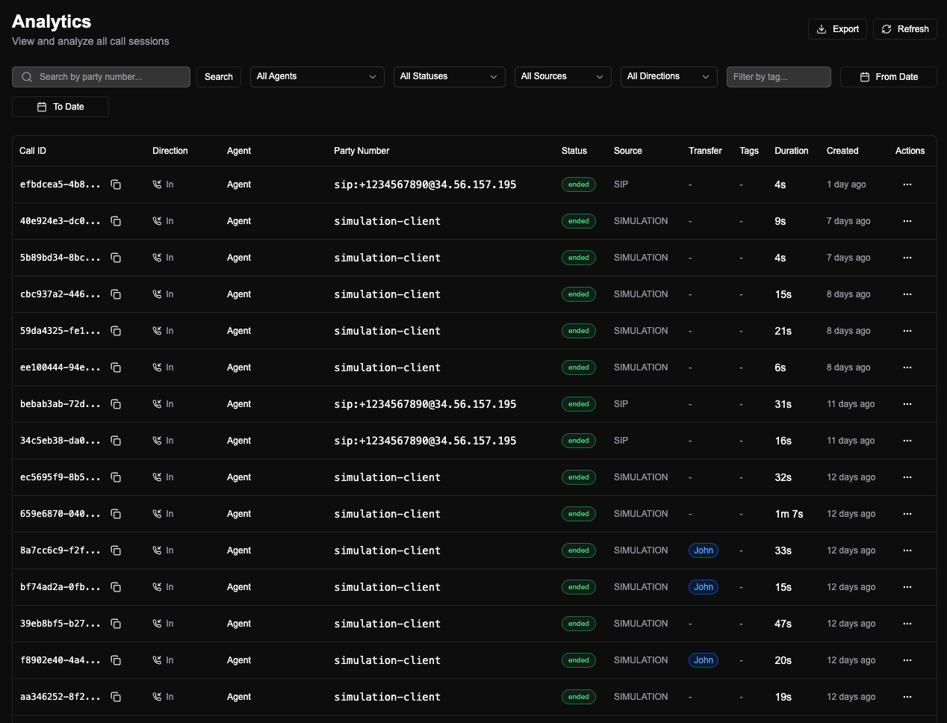The image size is (947, 723).
Task: Click the Filter by tag input field
Action: [x=778, y=76]
